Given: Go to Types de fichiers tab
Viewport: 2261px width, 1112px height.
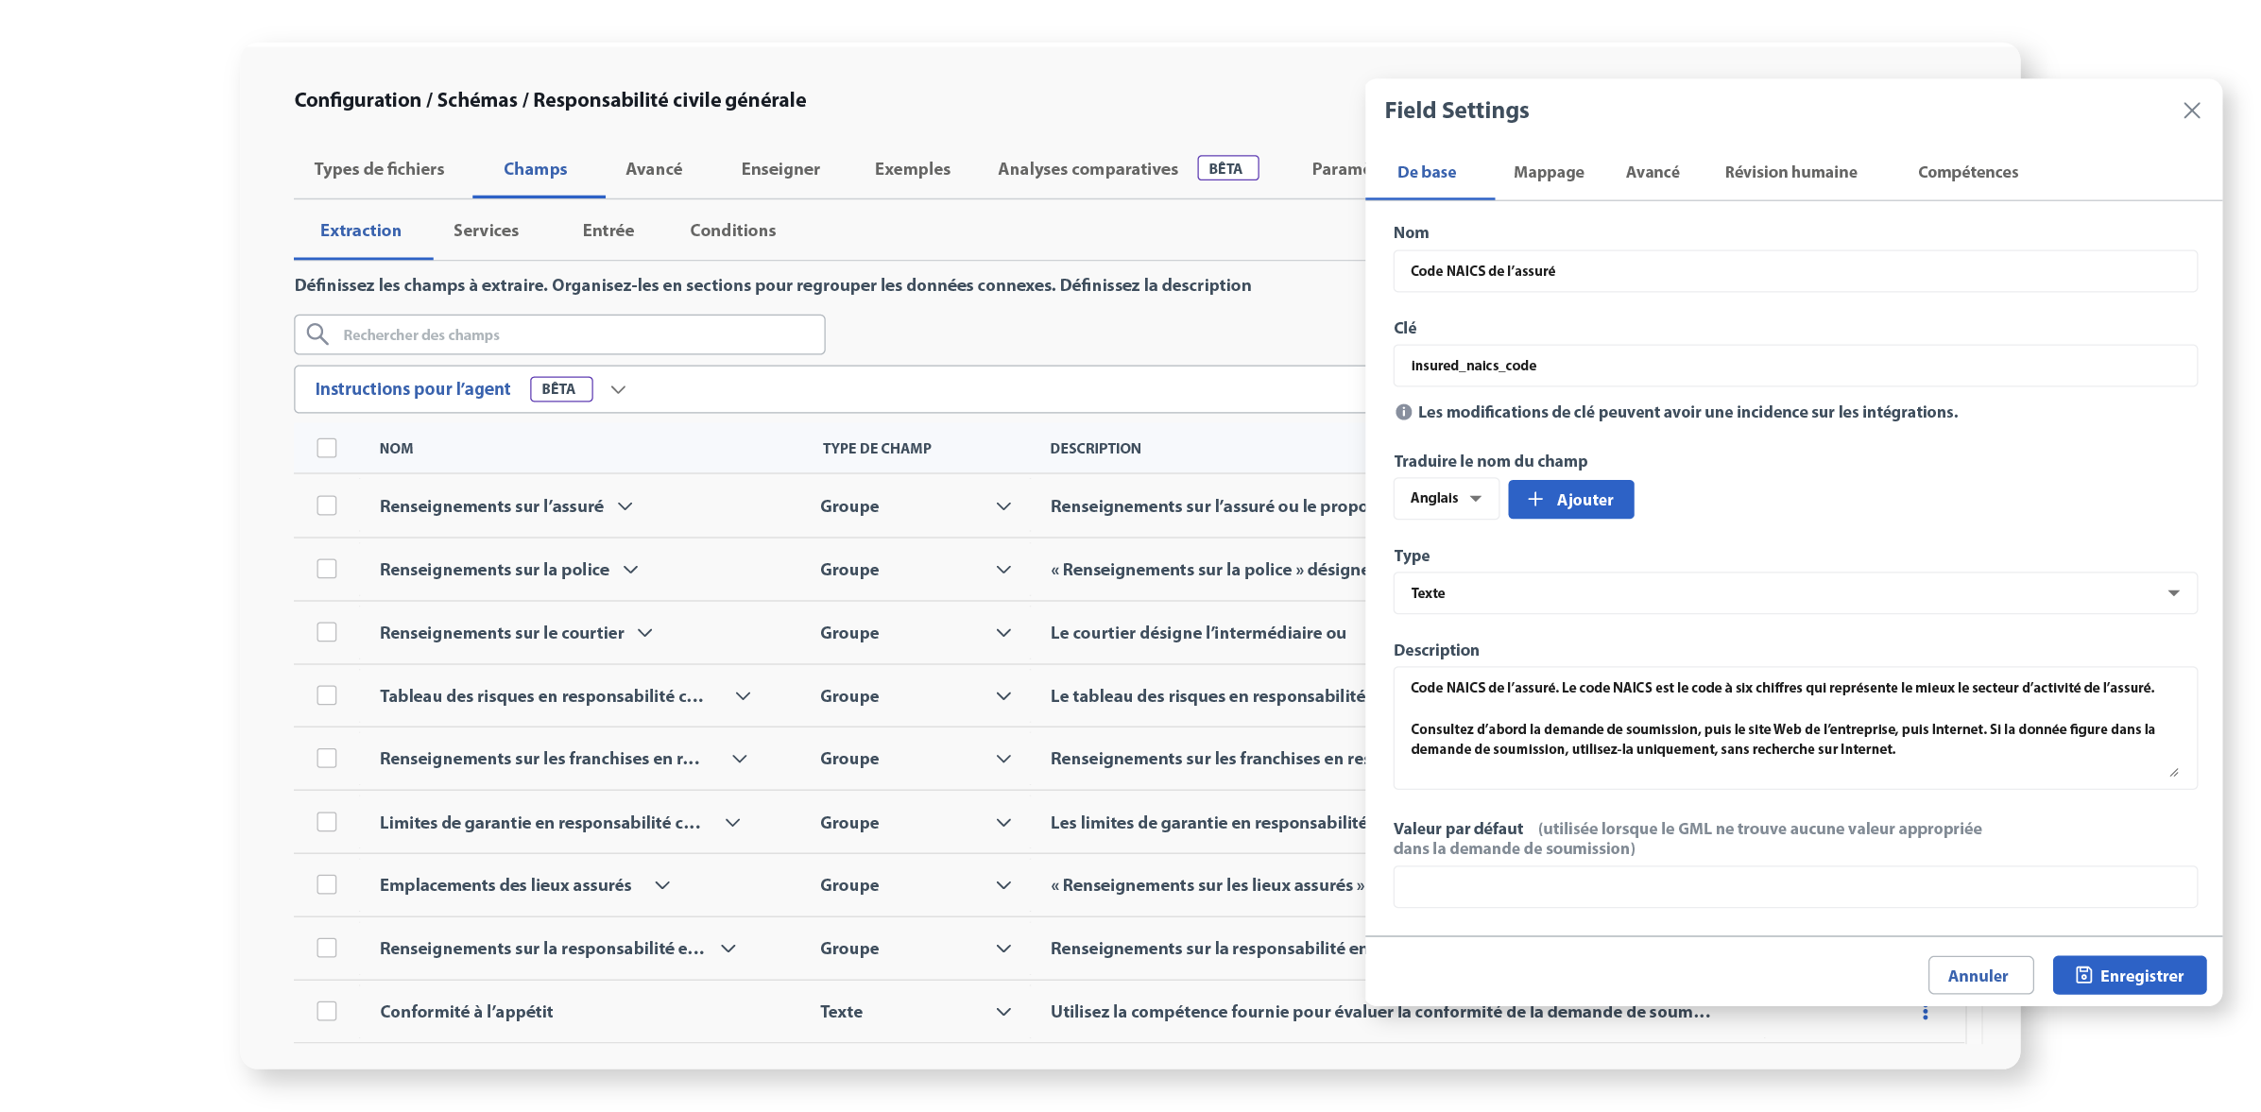Looking at the screenshot, I should coord(379,169).
